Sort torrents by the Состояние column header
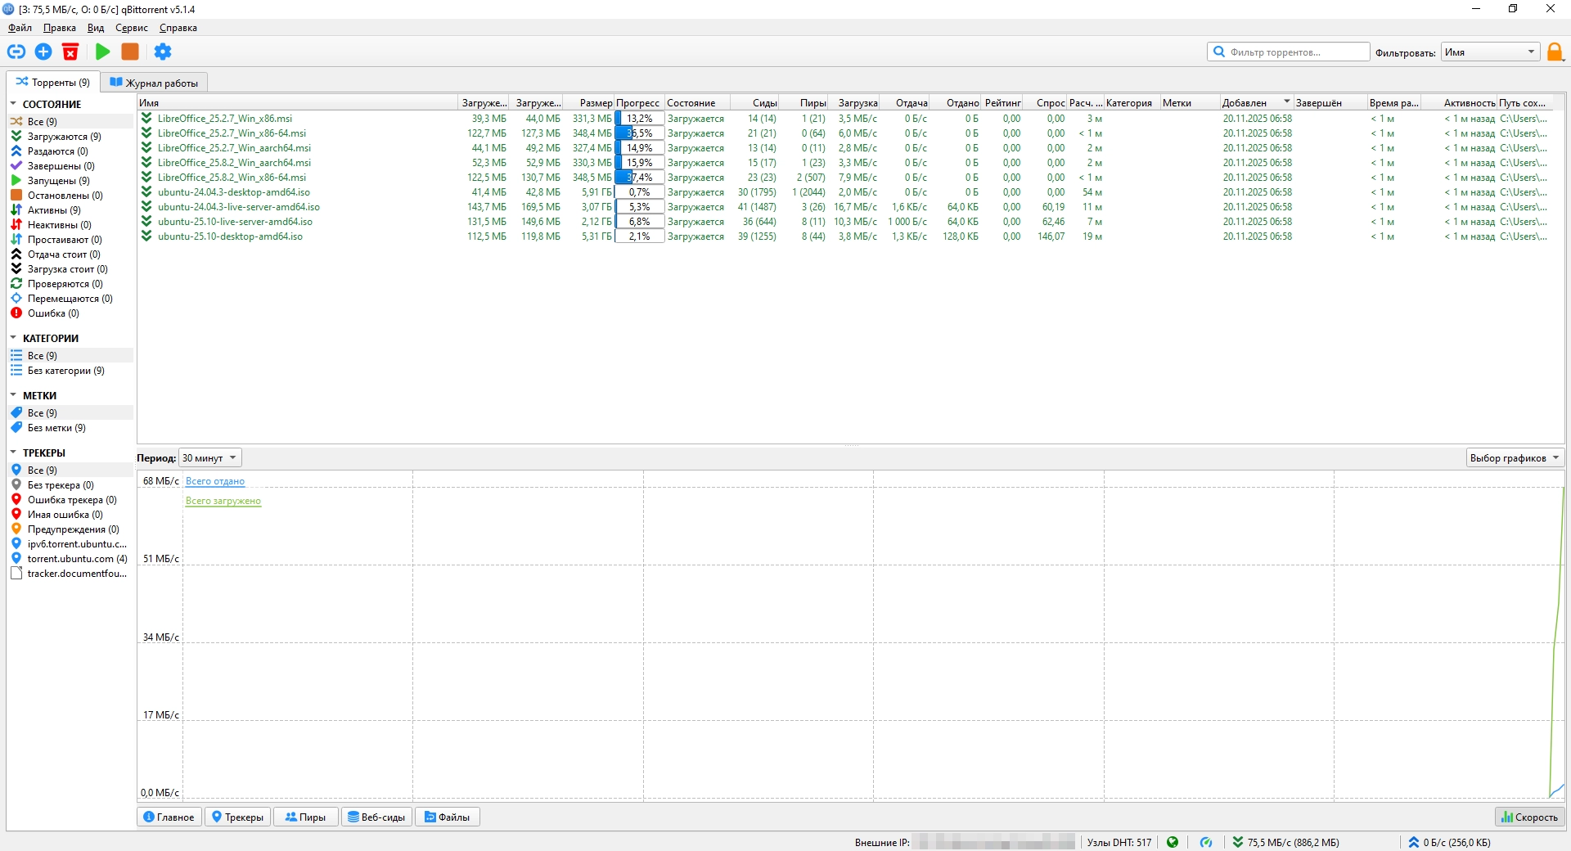 (695, 103)
